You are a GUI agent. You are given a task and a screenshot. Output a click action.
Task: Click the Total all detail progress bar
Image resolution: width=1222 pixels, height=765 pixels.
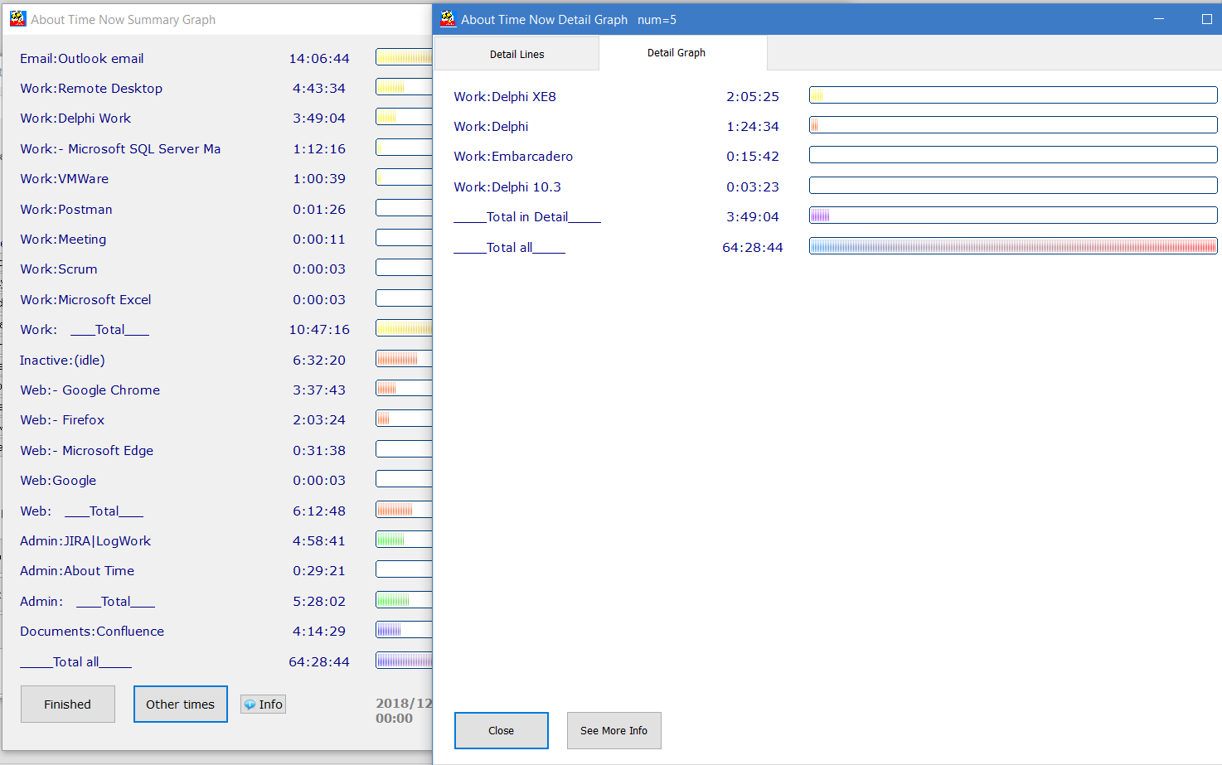point(1012,246)
